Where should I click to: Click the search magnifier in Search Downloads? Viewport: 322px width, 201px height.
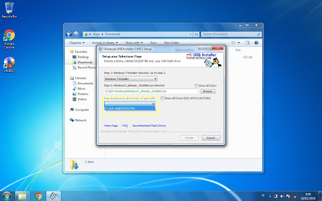[259, 34]
